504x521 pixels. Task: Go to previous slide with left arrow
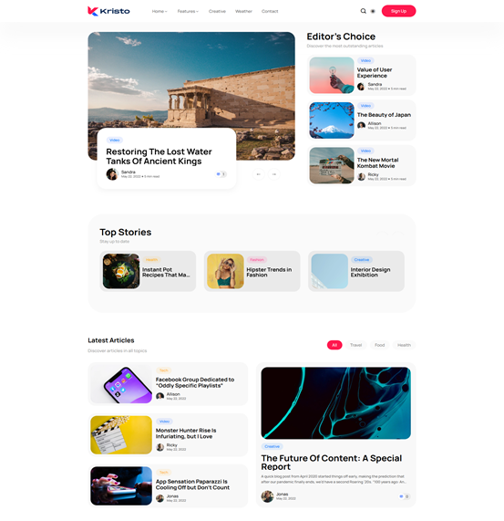click(x=259, y=174)
